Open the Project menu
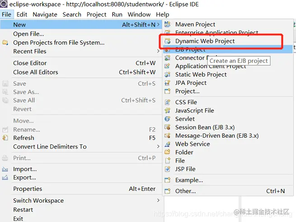The height and width of the screenshot is (222, 296). [x=96, y=14]
